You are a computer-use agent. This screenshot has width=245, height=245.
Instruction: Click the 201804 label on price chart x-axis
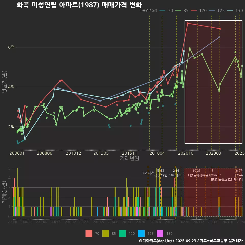(157, 153)
